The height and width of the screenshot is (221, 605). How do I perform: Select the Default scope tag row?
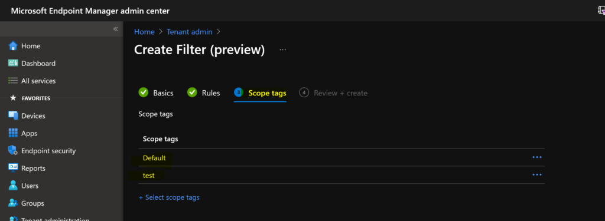341,157
